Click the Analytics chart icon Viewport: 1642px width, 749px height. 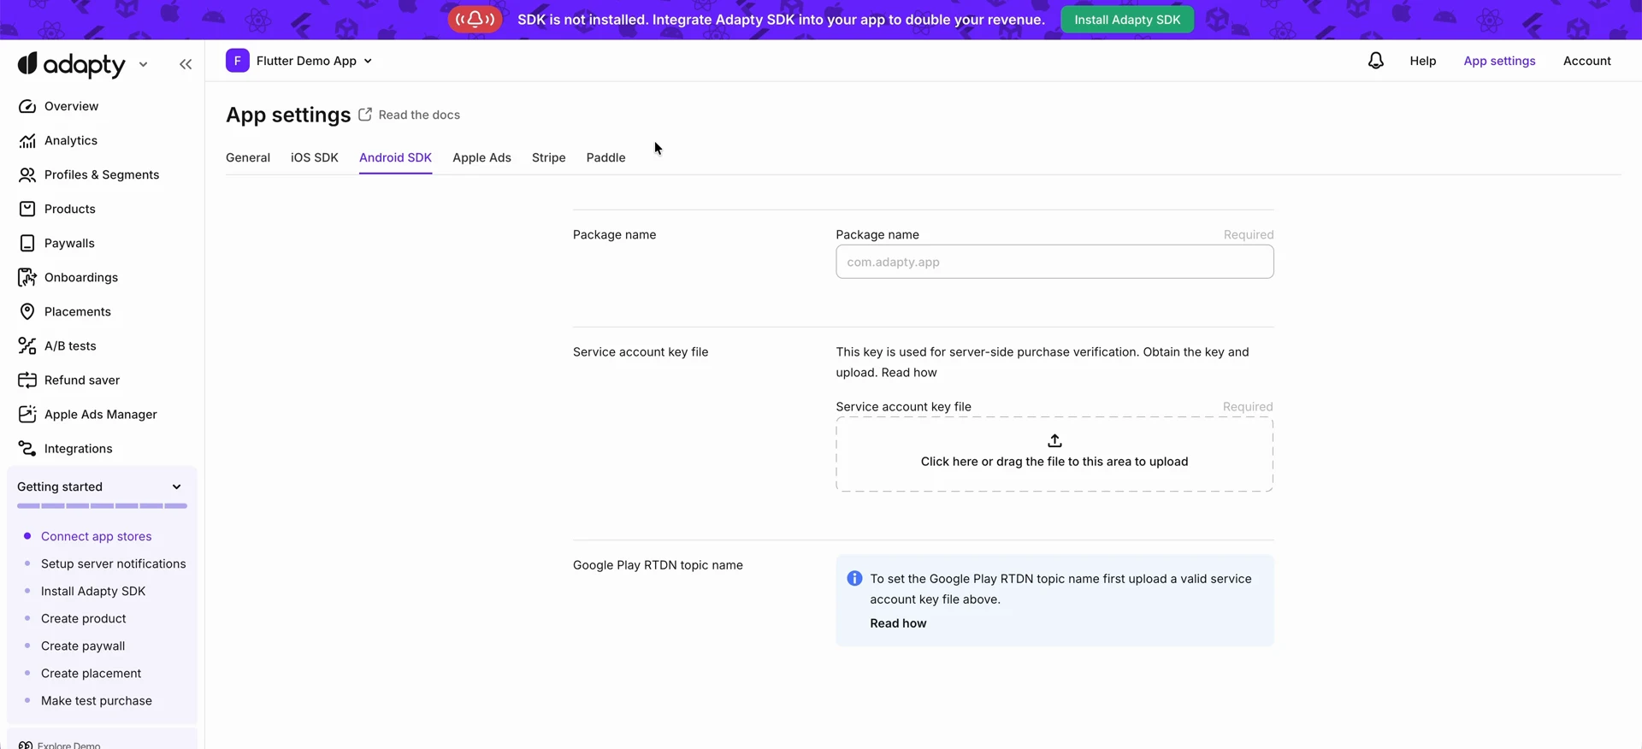27,140
